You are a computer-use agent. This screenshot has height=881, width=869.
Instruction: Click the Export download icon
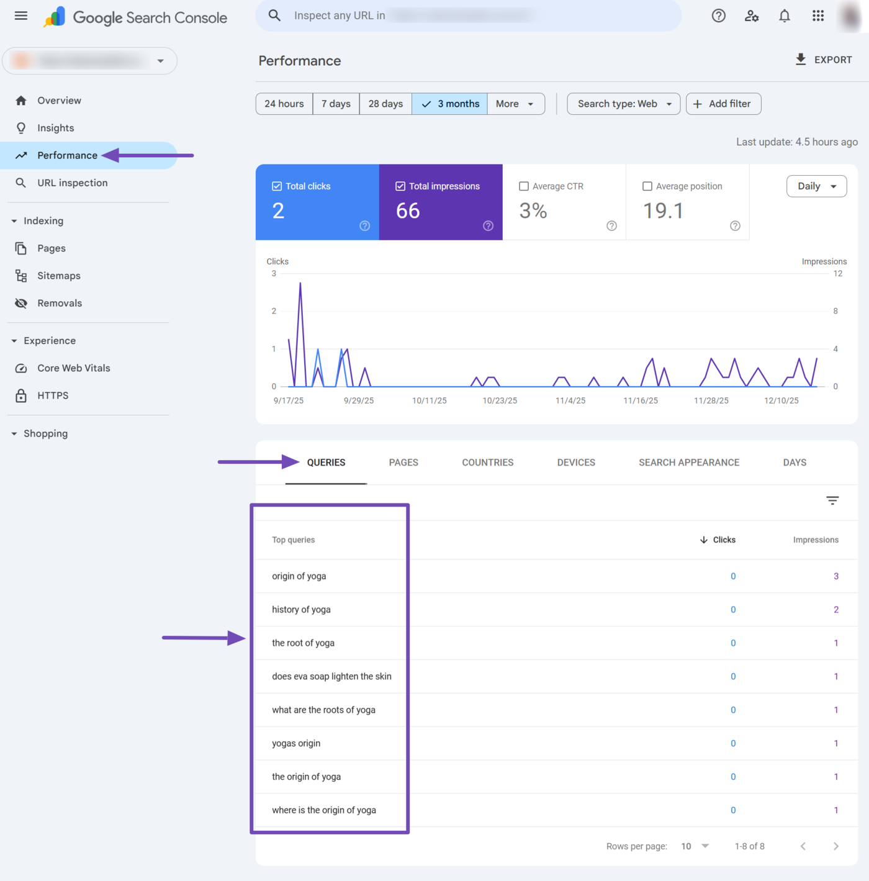pos(800,59)
